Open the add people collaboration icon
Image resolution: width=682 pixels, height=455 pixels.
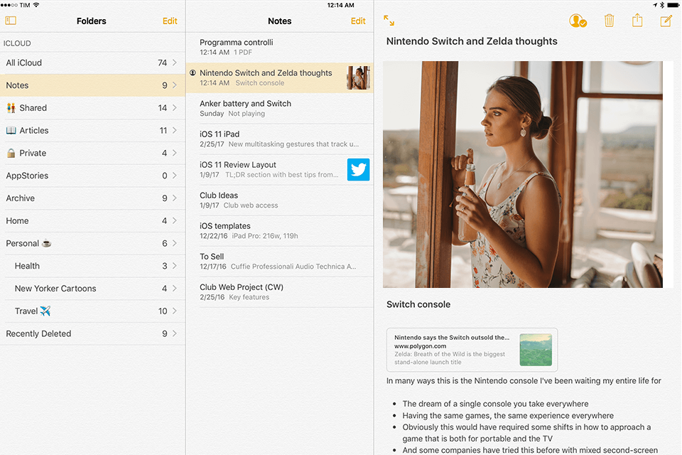[578, 21]
